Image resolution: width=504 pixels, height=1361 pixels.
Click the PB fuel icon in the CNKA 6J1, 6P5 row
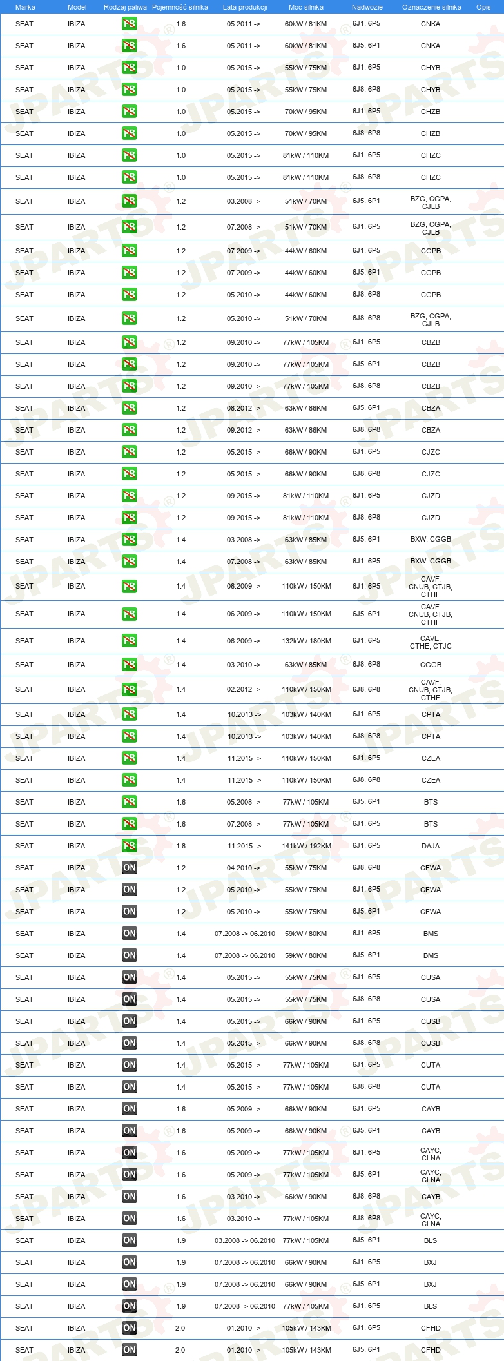pyautogui.click(x=129, y=24)
